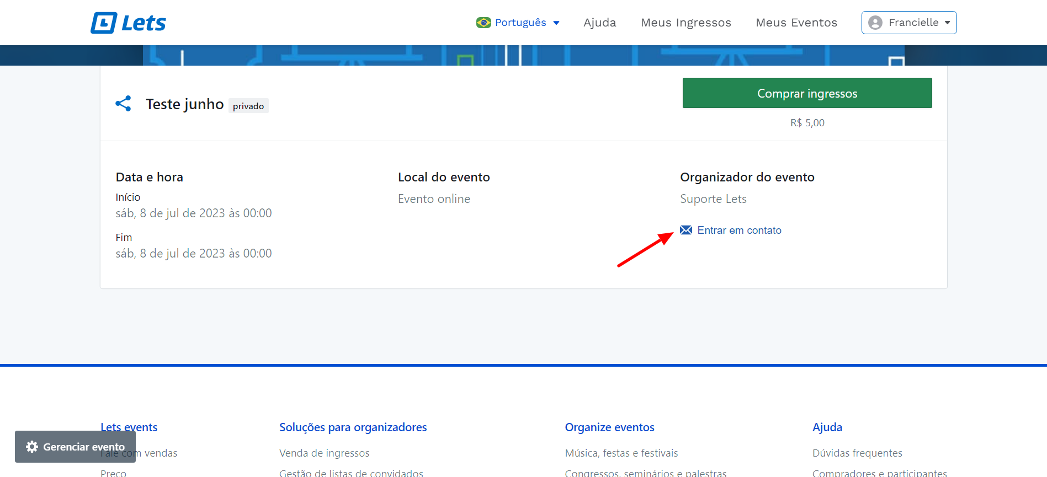Click the Gerenciar evento button
The image size is (1047, 477).
click(x=76, y=447)
